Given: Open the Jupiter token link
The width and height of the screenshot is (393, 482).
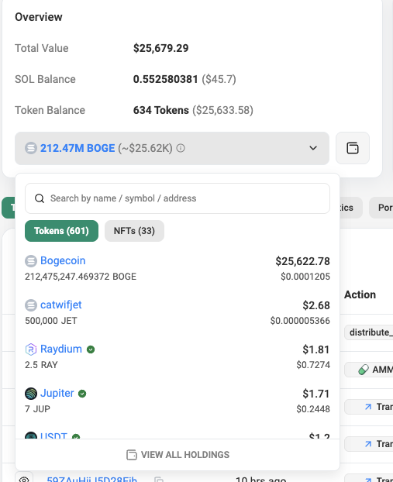Looking at the screenshot, I should pos(57,393).
